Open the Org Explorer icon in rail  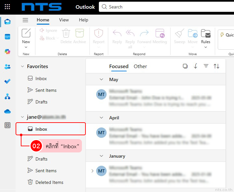point(7,96)
